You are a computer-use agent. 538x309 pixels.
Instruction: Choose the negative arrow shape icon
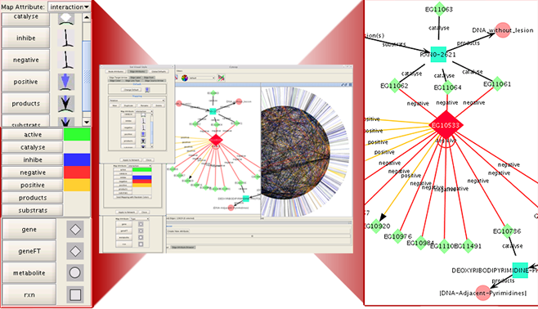pos(65,60)
